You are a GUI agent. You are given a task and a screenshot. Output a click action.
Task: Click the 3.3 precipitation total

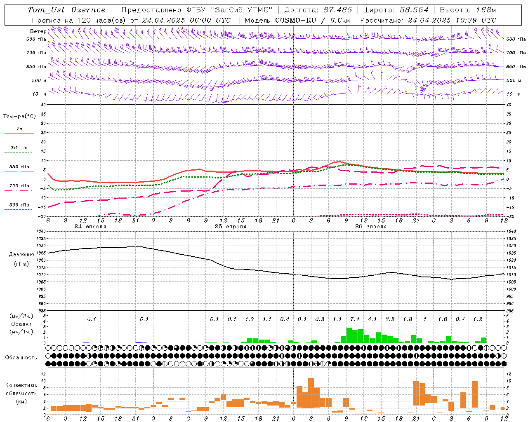click(x=390, y=319)
